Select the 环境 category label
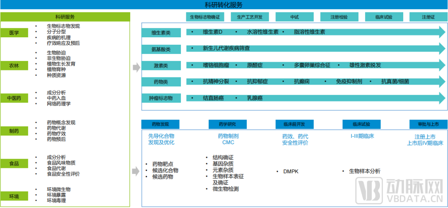Viewport: 448px width, 208px height. (x=14, y=196)
